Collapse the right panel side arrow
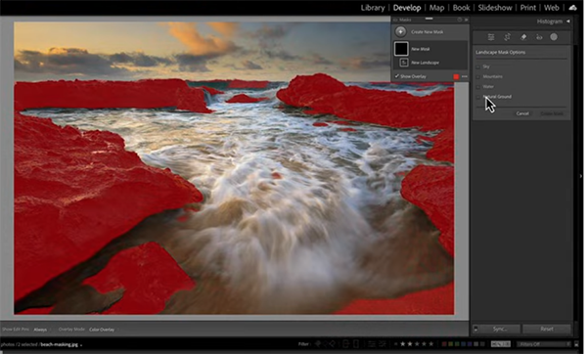The image size is (588, 354). (581, 176)
